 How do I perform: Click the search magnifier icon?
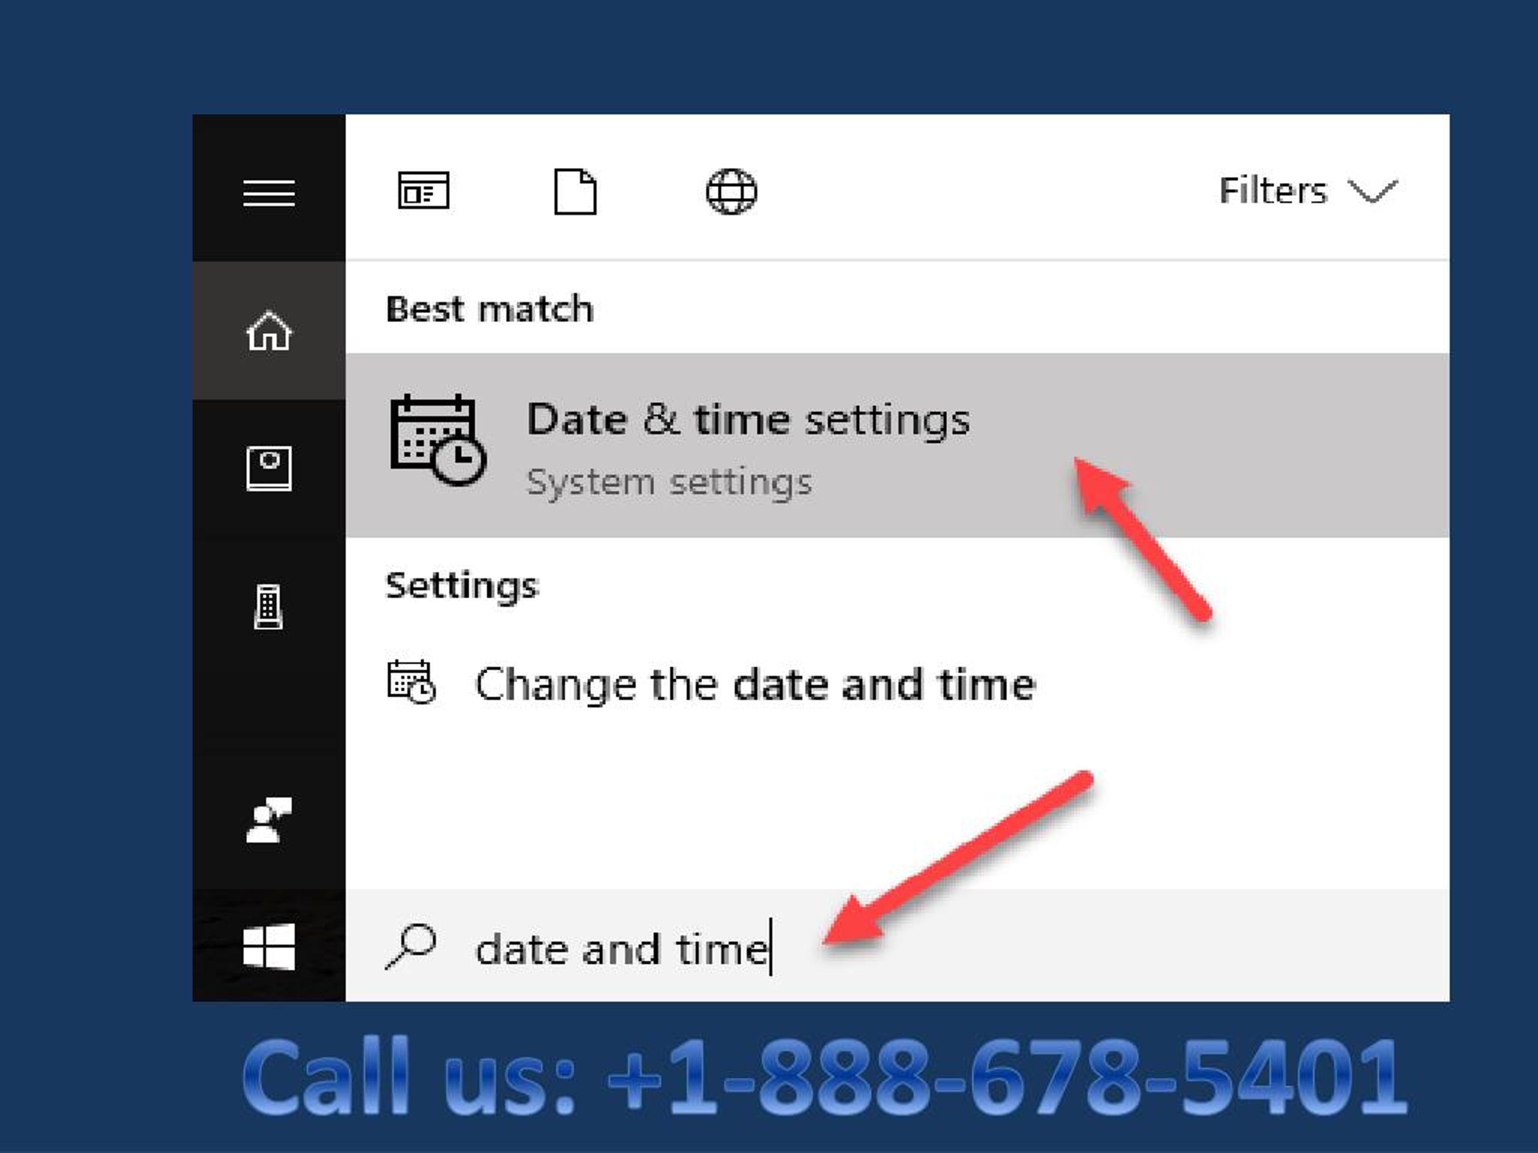click(411, 946)
